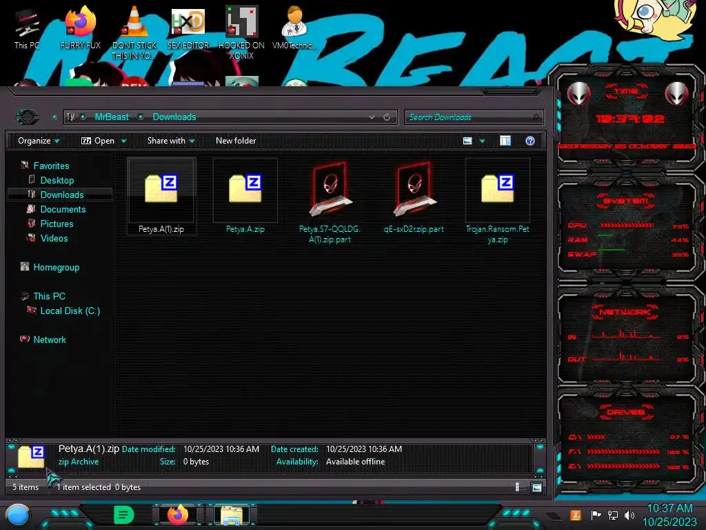The width and height of the screenshot is (706, 530).
Task: Expand the Open dropdown arrow
Action: pos(123,141)
